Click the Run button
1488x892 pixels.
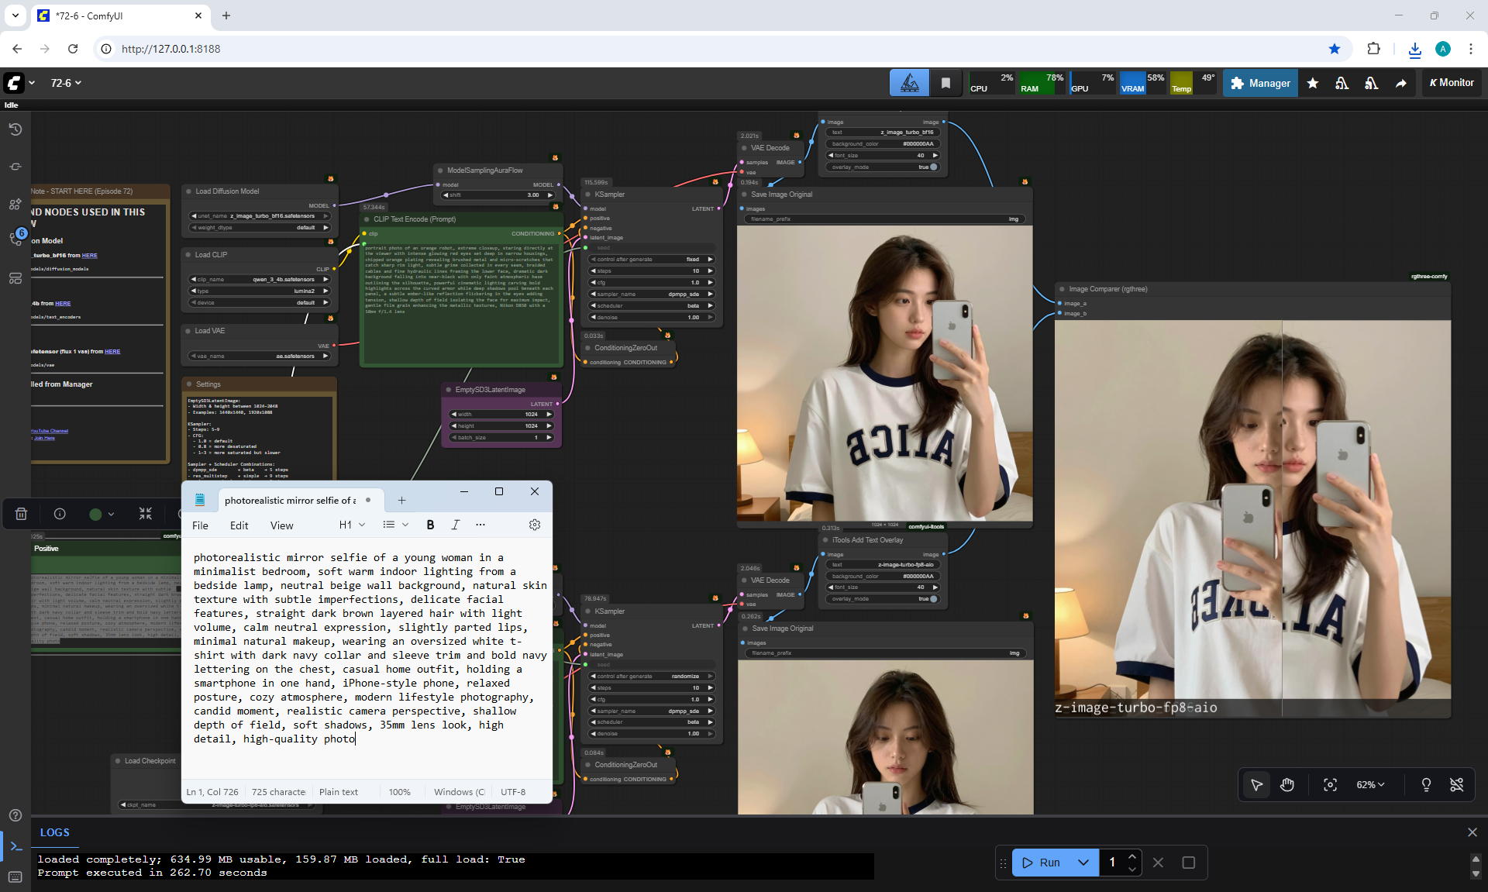(1042, 863)
